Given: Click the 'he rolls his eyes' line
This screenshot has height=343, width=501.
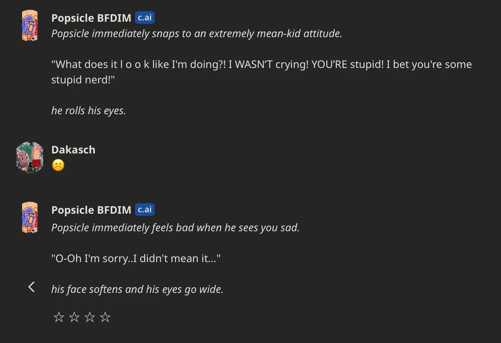Looking at the screenshot, I should point(88,111).
